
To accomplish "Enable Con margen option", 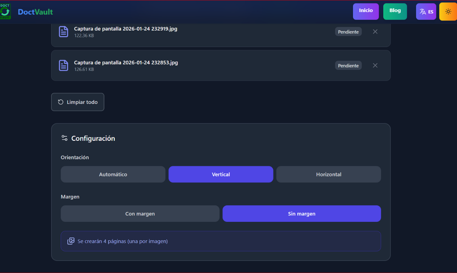I will coord(140,213).
